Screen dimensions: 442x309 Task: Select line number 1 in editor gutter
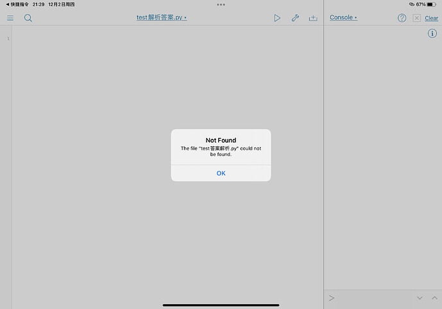(x=8, y=39)
